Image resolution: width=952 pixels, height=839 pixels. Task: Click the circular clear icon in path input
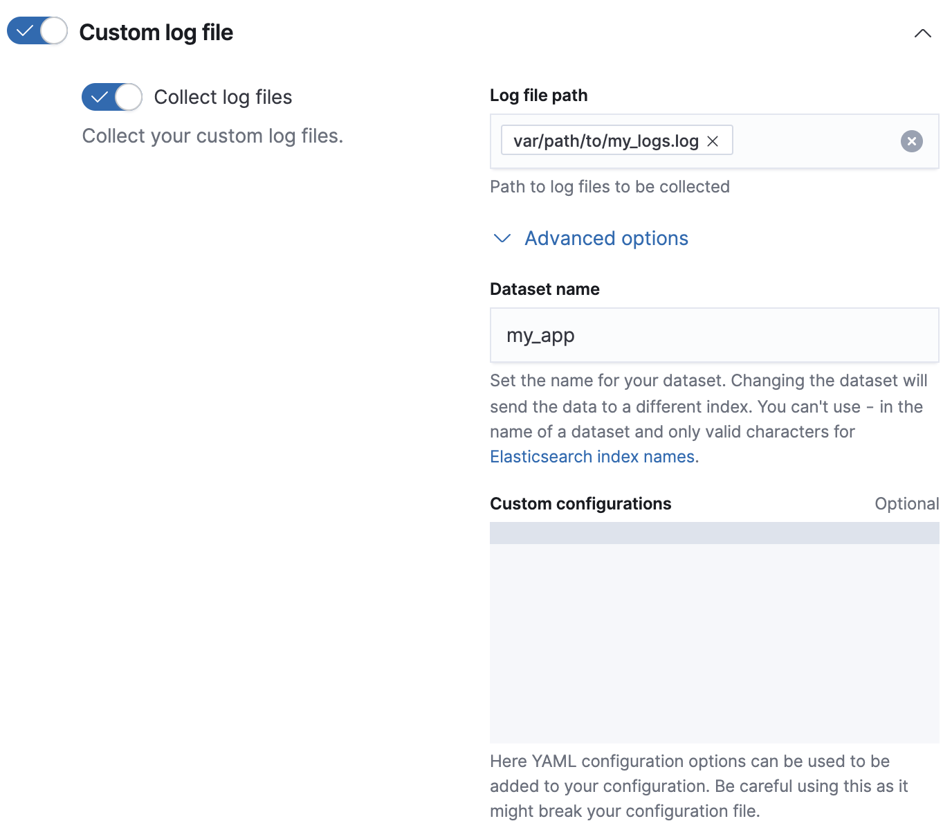tap(911, 141)
